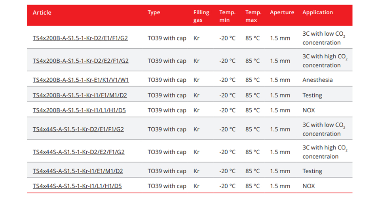380x201 pixels.
Task: Click the Type column header
Action: [x=154, y=13]
